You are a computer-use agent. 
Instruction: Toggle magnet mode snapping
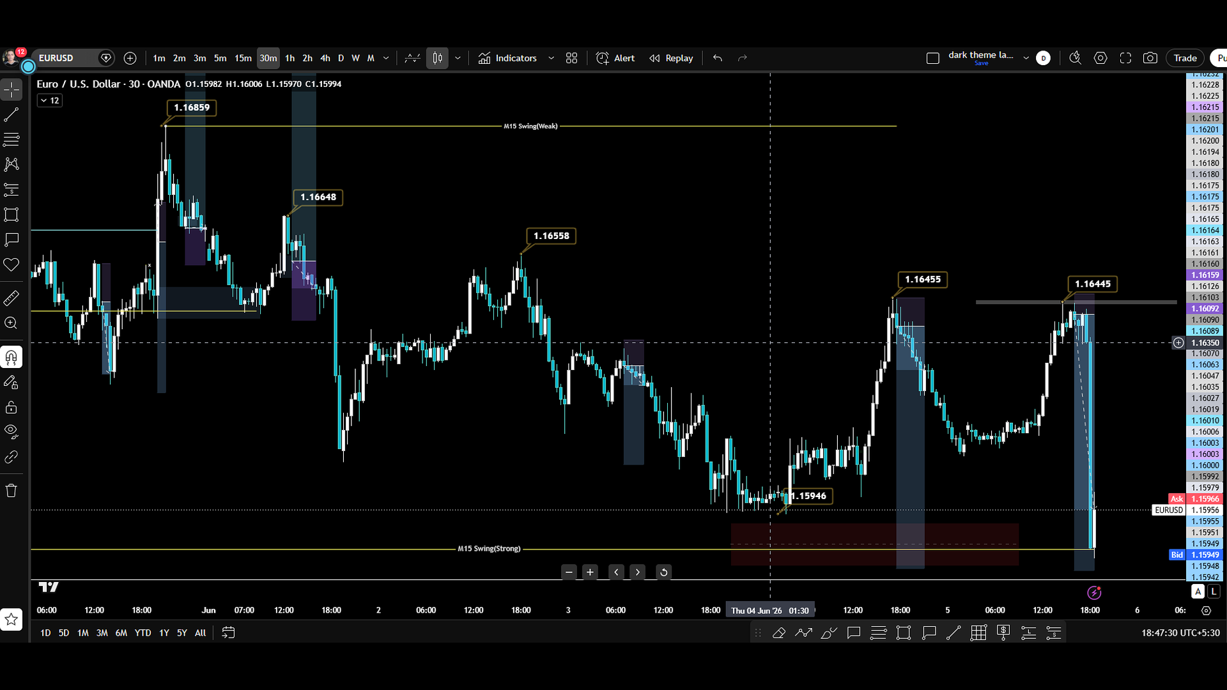point(12,357)
